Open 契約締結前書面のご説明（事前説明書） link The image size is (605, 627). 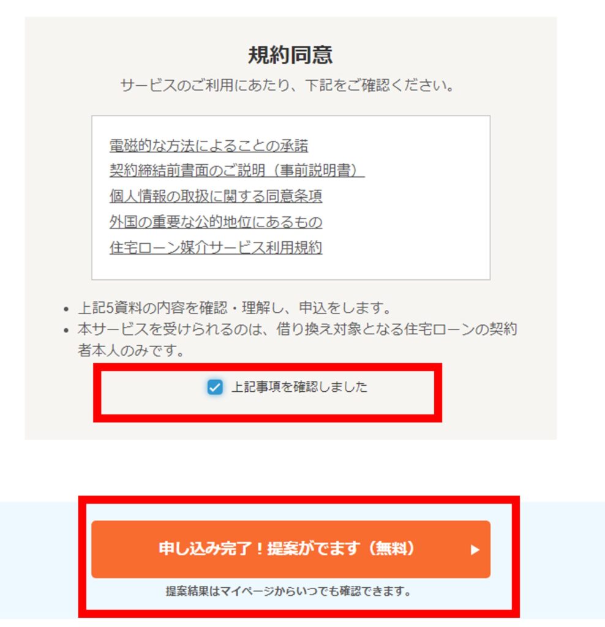[237, 171]
